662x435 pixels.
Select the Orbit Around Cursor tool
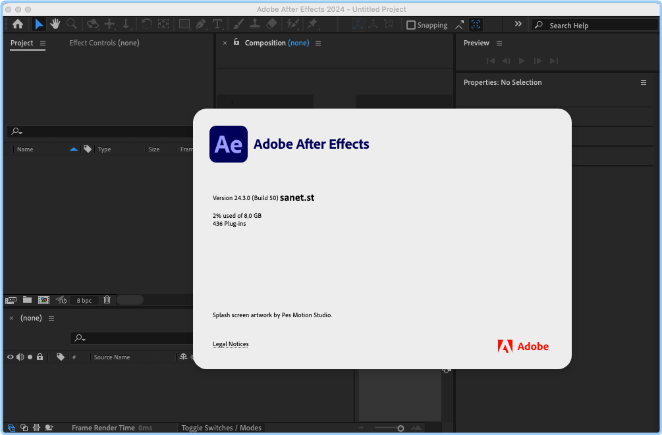92,24
